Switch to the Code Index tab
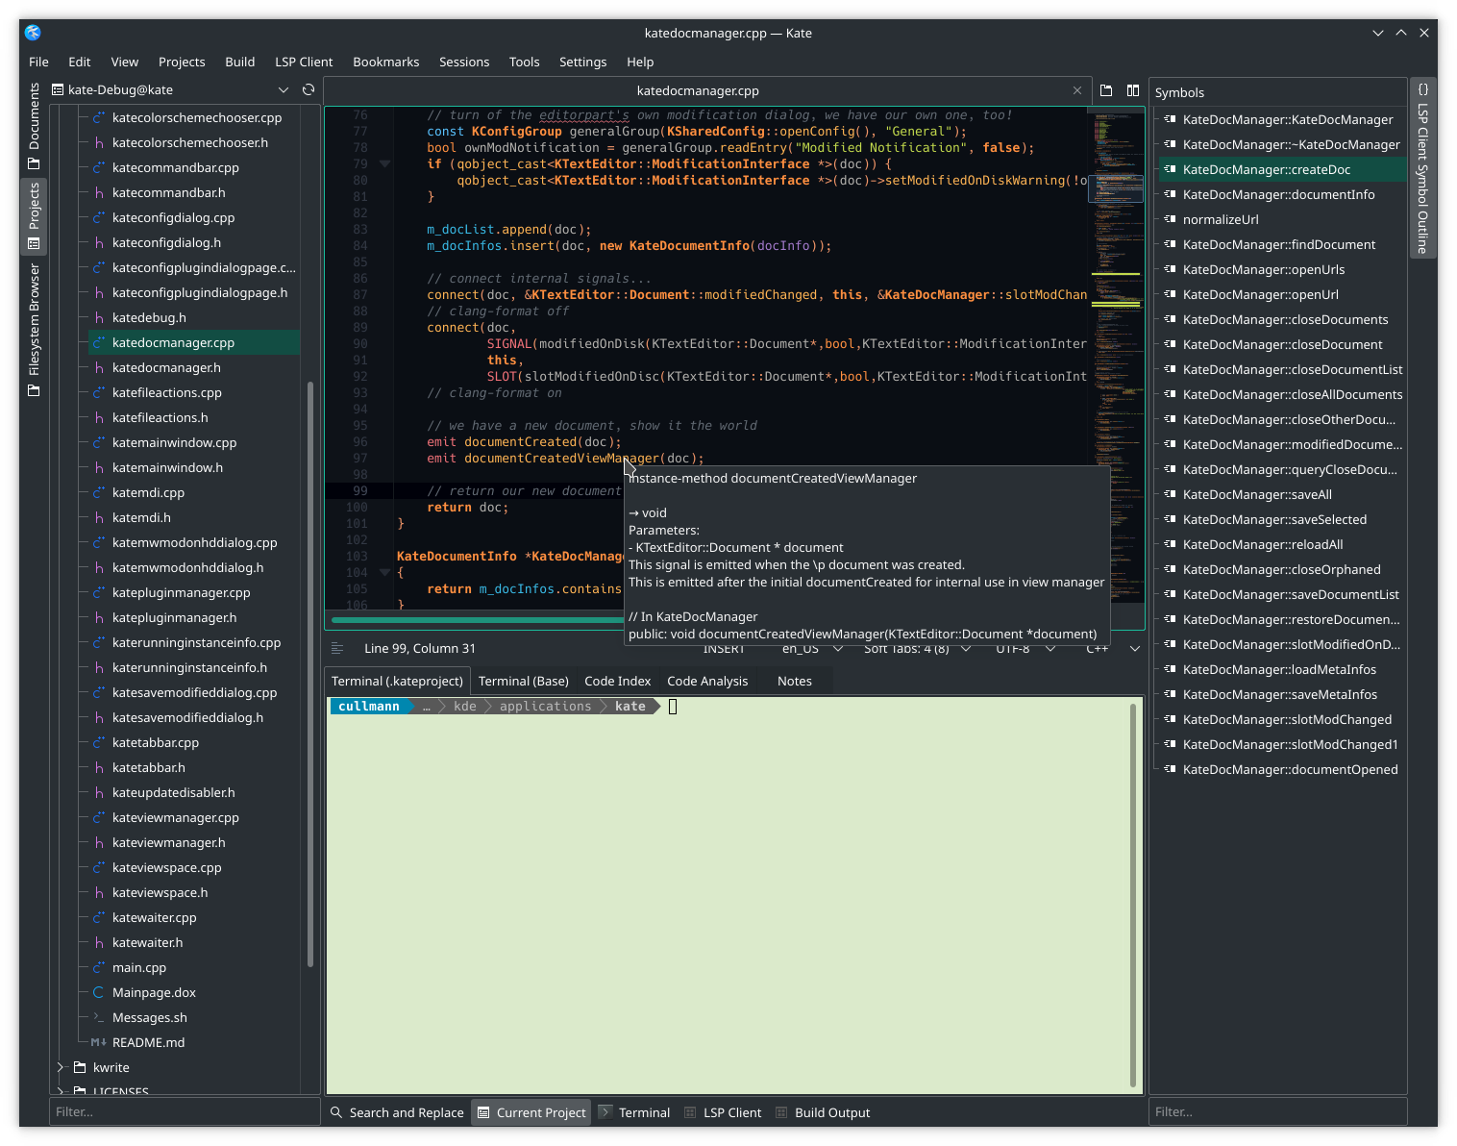The height and width of the screenshot is (1146, 1457). (x=618, y=681)
